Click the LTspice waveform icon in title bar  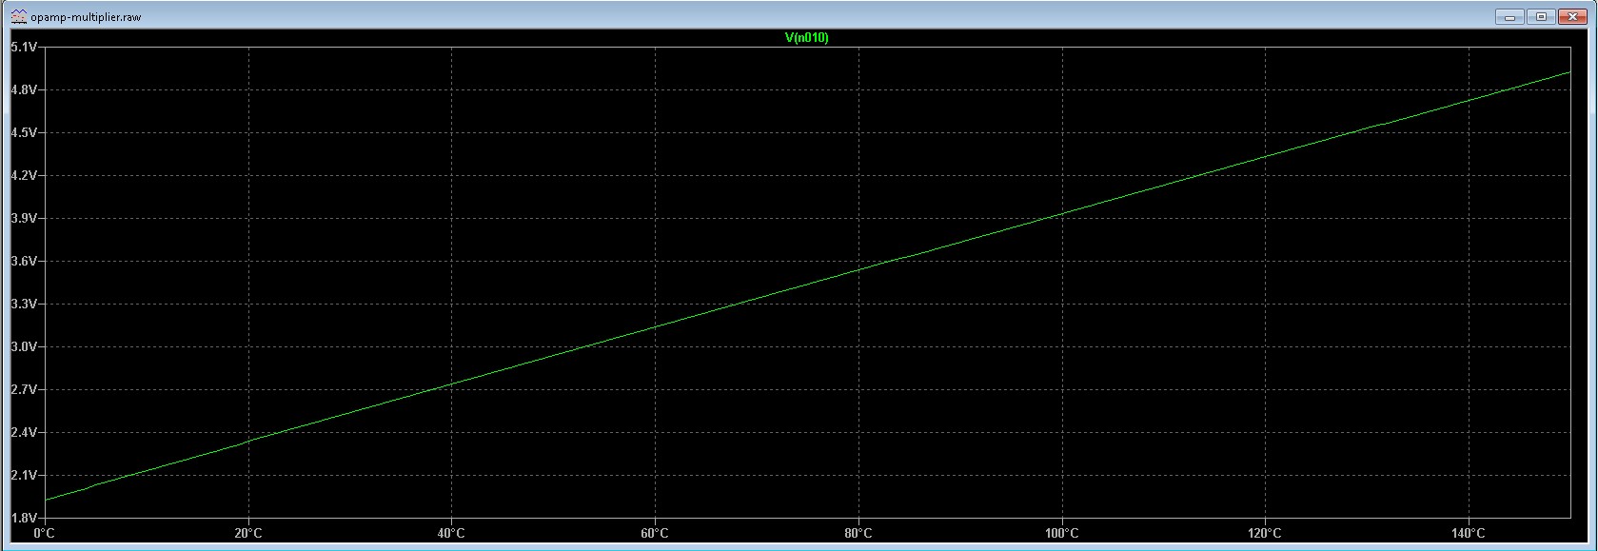[18, 16]
